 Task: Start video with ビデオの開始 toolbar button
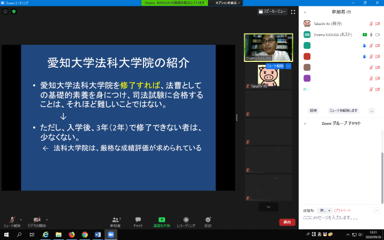[36, 221]
